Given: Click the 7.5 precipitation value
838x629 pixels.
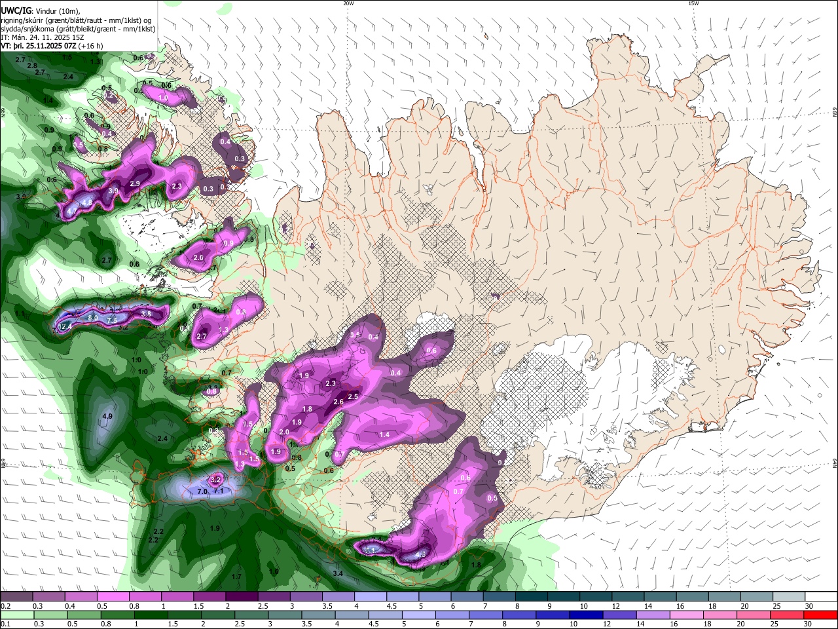Looking at the screenshot, I should [x=112, y=320].
